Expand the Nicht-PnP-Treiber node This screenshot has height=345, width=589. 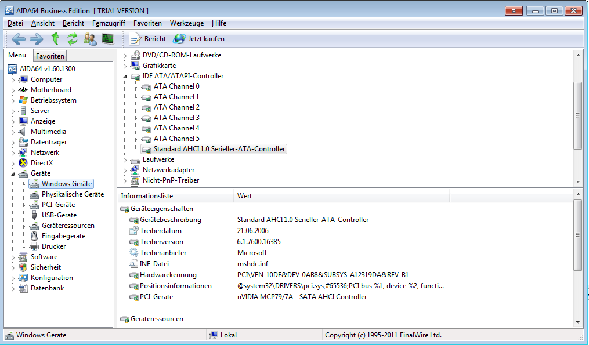click(125, 181)
